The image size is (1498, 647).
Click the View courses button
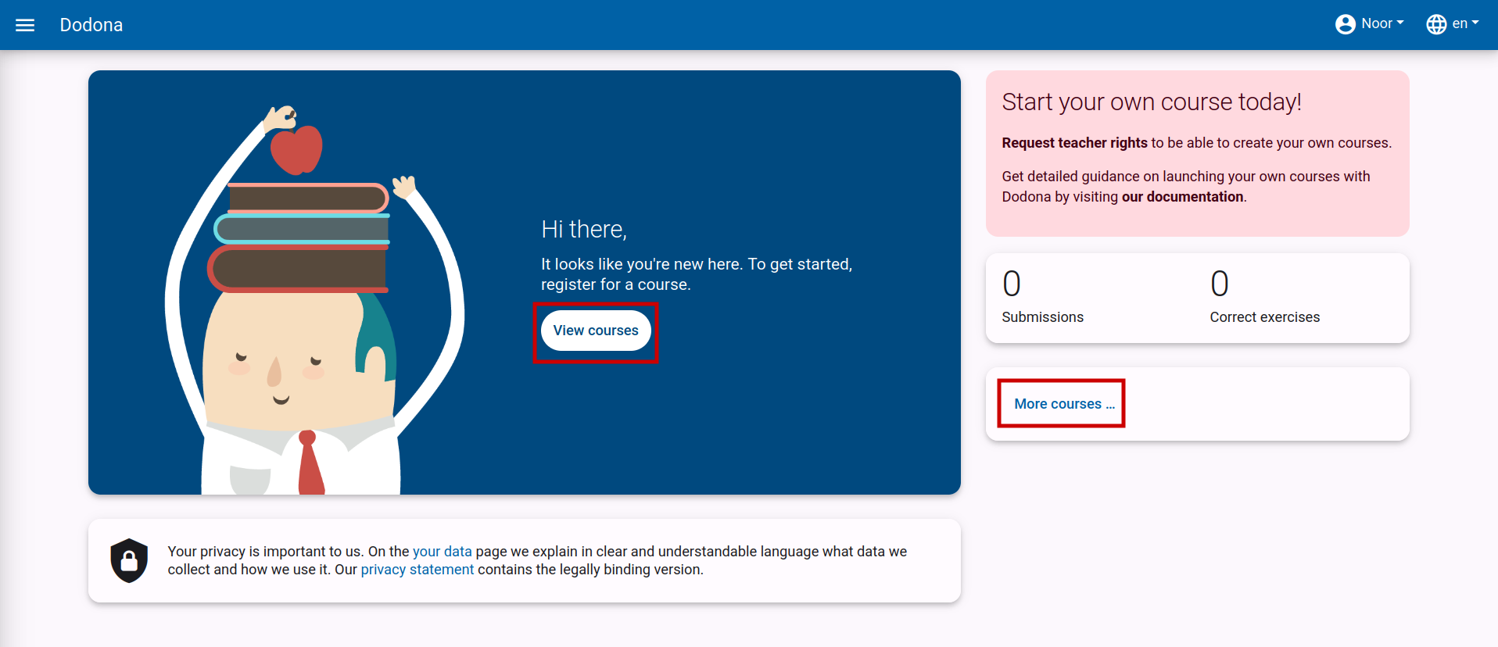click(x=596, y=331)
